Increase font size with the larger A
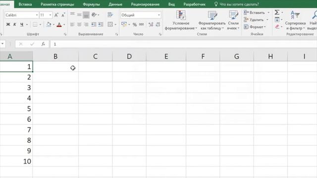This screenshot has width=317, height=178. [x=56, y=15]
